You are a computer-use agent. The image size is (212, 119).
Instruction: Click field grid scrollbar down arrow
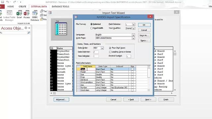[149, 90]
